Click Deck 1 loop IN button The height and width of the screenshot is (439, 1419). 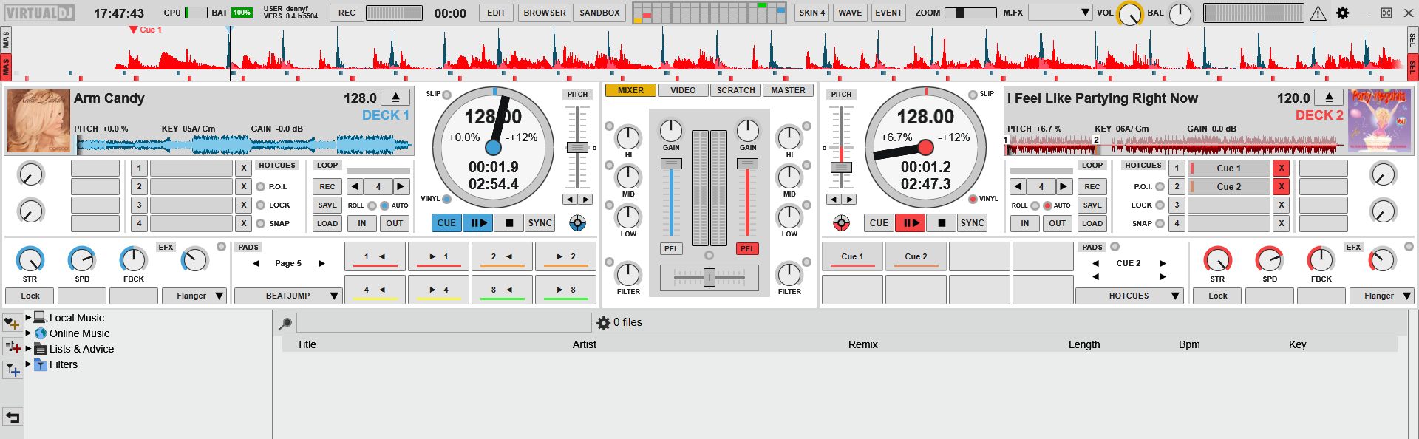point(362,223)
